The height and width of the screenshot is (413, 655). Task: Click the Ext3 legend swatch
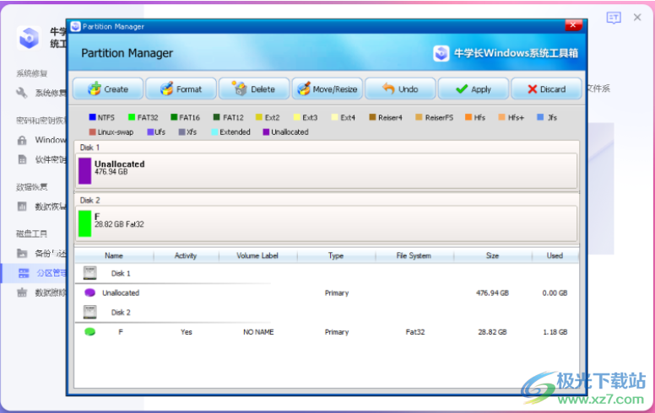(x=297, y=117)
